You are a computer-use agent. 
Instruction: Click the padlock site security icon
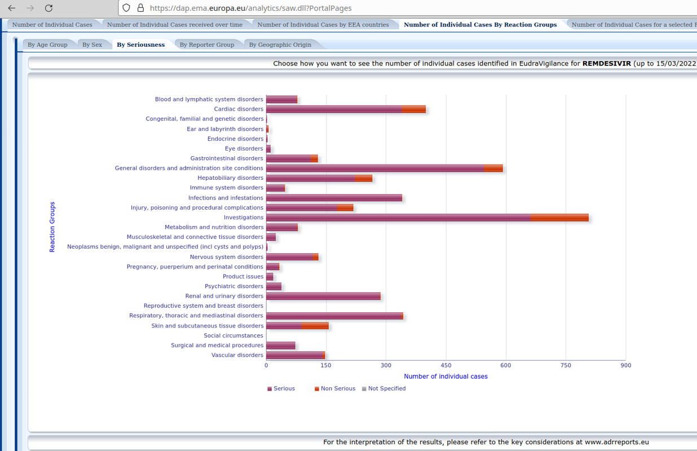pos(140,8)
